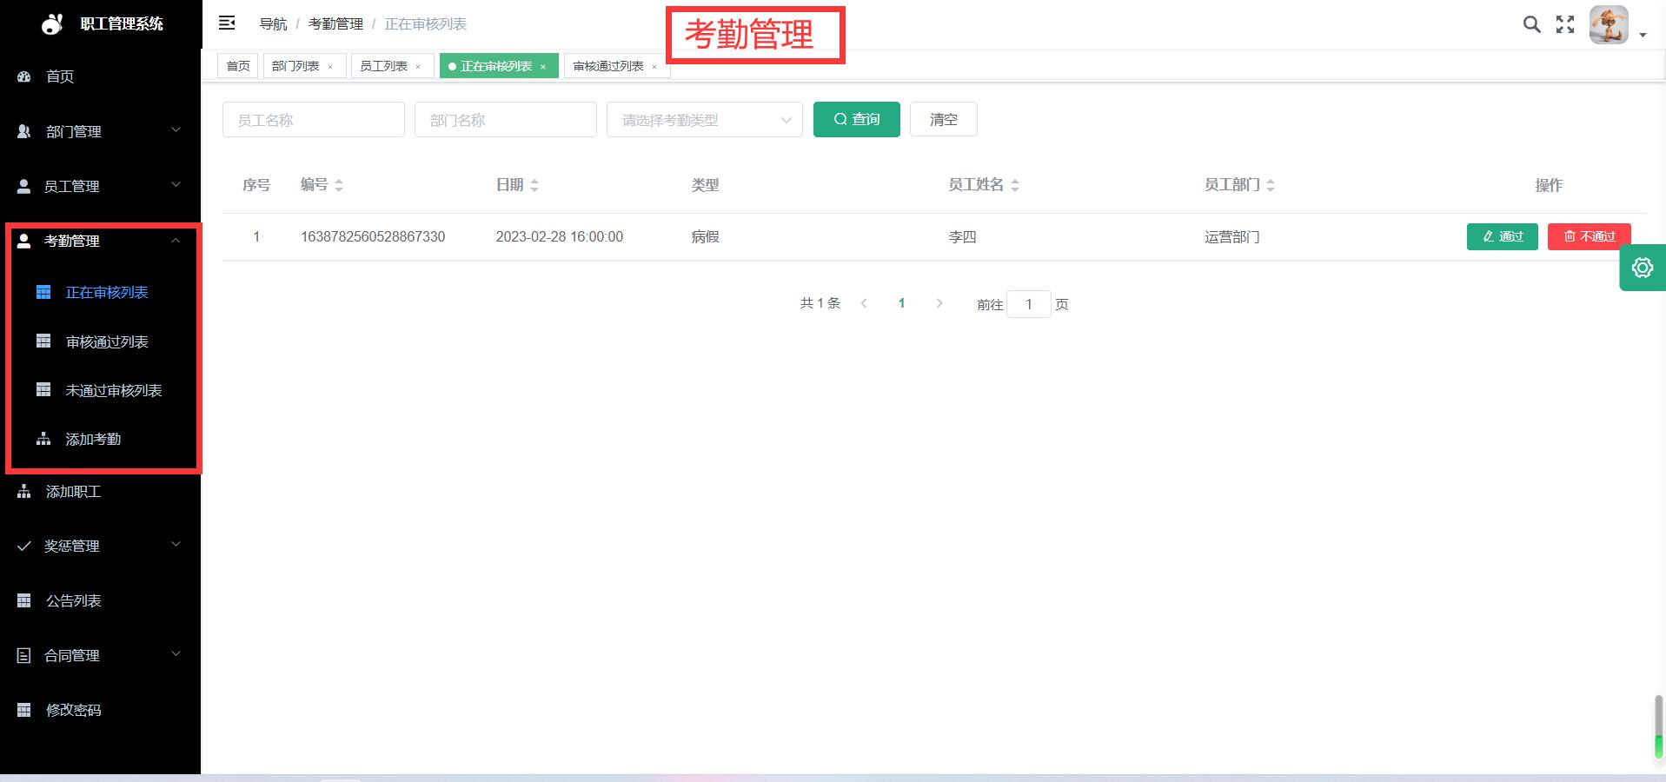
Task: Toggle fullscreen with the expand icon
Action: [x=1565, y=24]
